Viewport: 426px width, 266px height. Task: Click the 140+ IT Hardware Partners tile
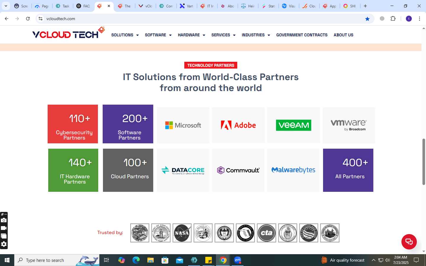tap(73, 170)
